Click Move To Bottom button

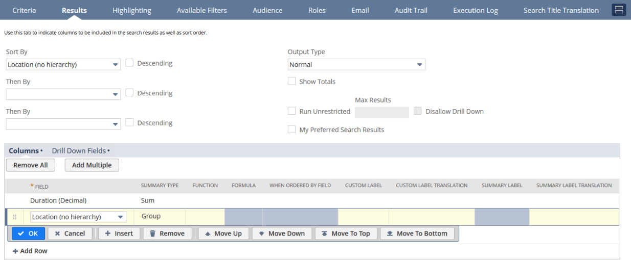417,233
